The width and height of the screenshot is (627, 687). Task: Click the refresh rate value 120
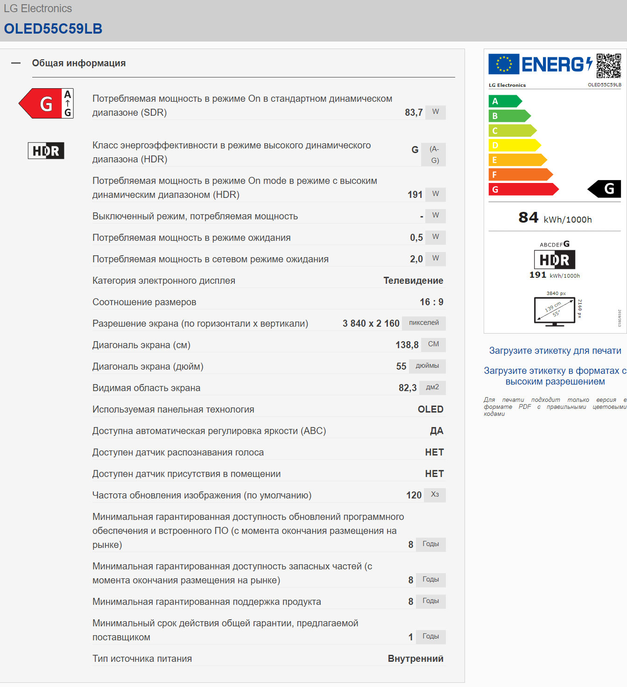(414, 495)
